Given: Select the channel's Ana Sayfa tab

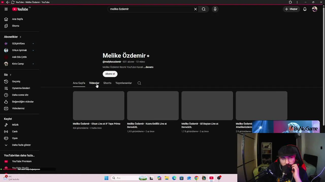Looking at the screenshot, I should 79,83.
